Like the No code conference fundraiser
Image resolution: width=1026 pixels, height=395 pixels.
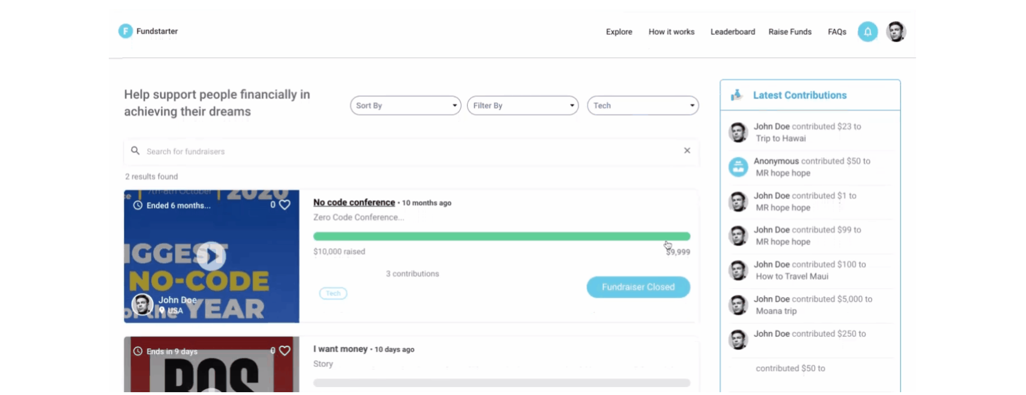[x=285, y=205]
